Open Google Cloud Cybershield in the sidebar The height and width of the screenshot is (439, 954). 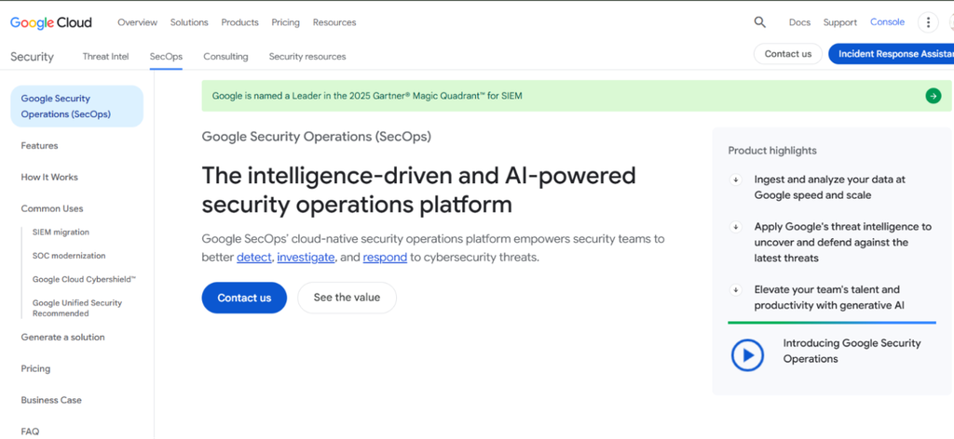84,279
